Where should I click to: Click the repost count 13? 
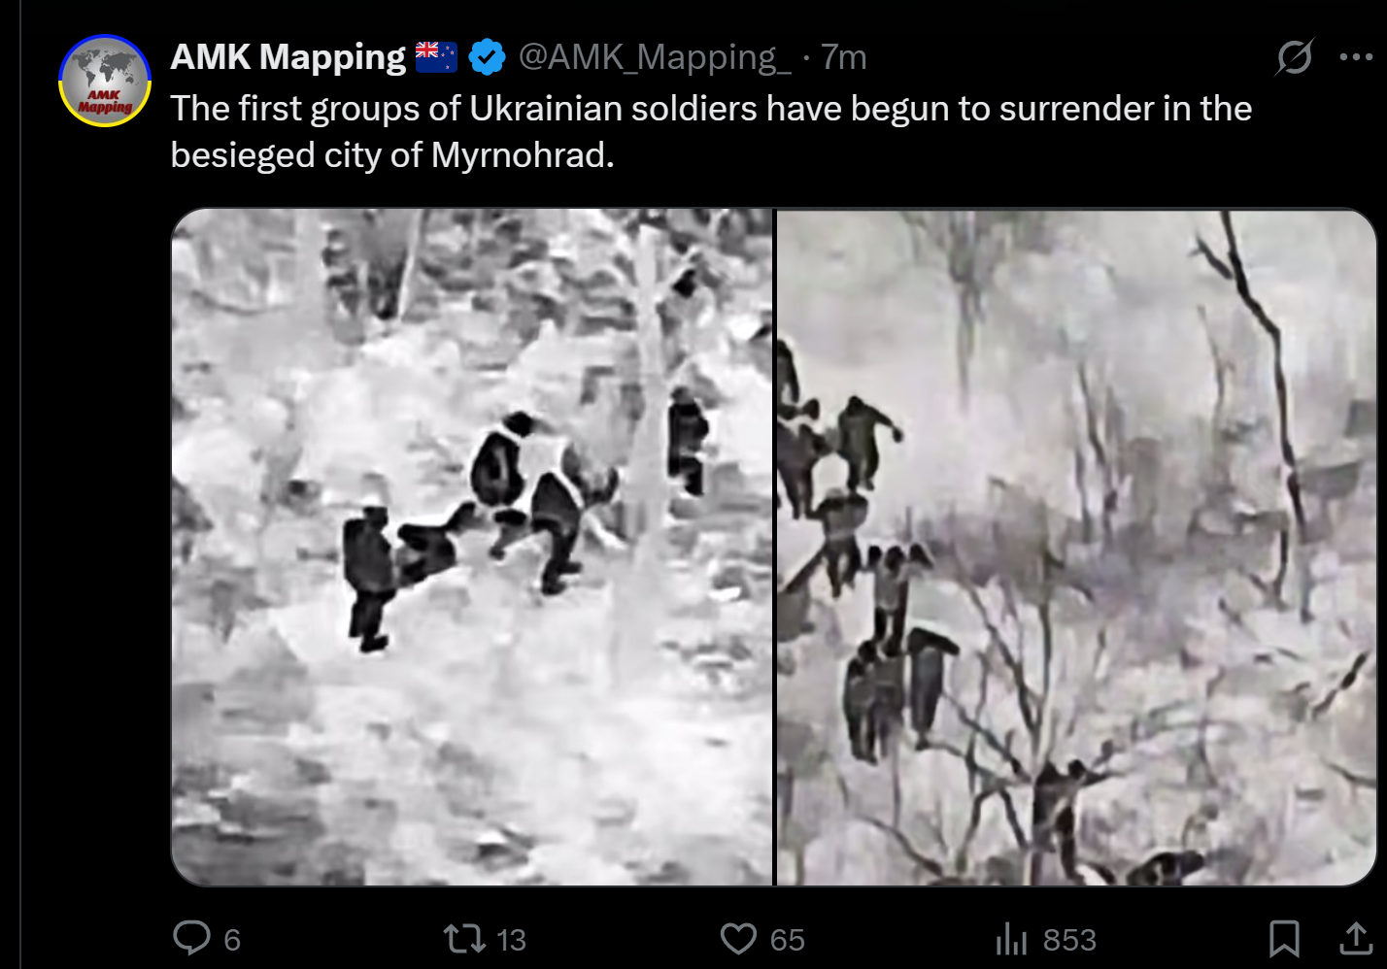511,940
